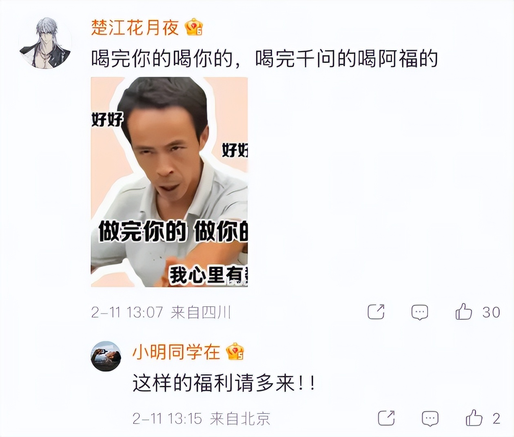Open the profile of 小明同学在

point(176,352)
